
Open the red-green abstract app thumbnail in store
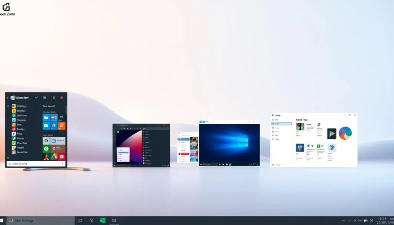tap(300, 127)
